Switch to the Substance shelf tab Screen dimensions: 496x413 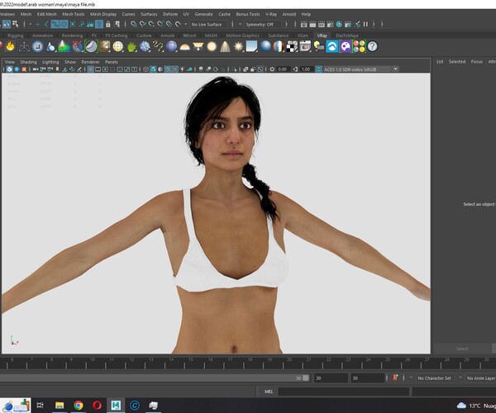279,36
